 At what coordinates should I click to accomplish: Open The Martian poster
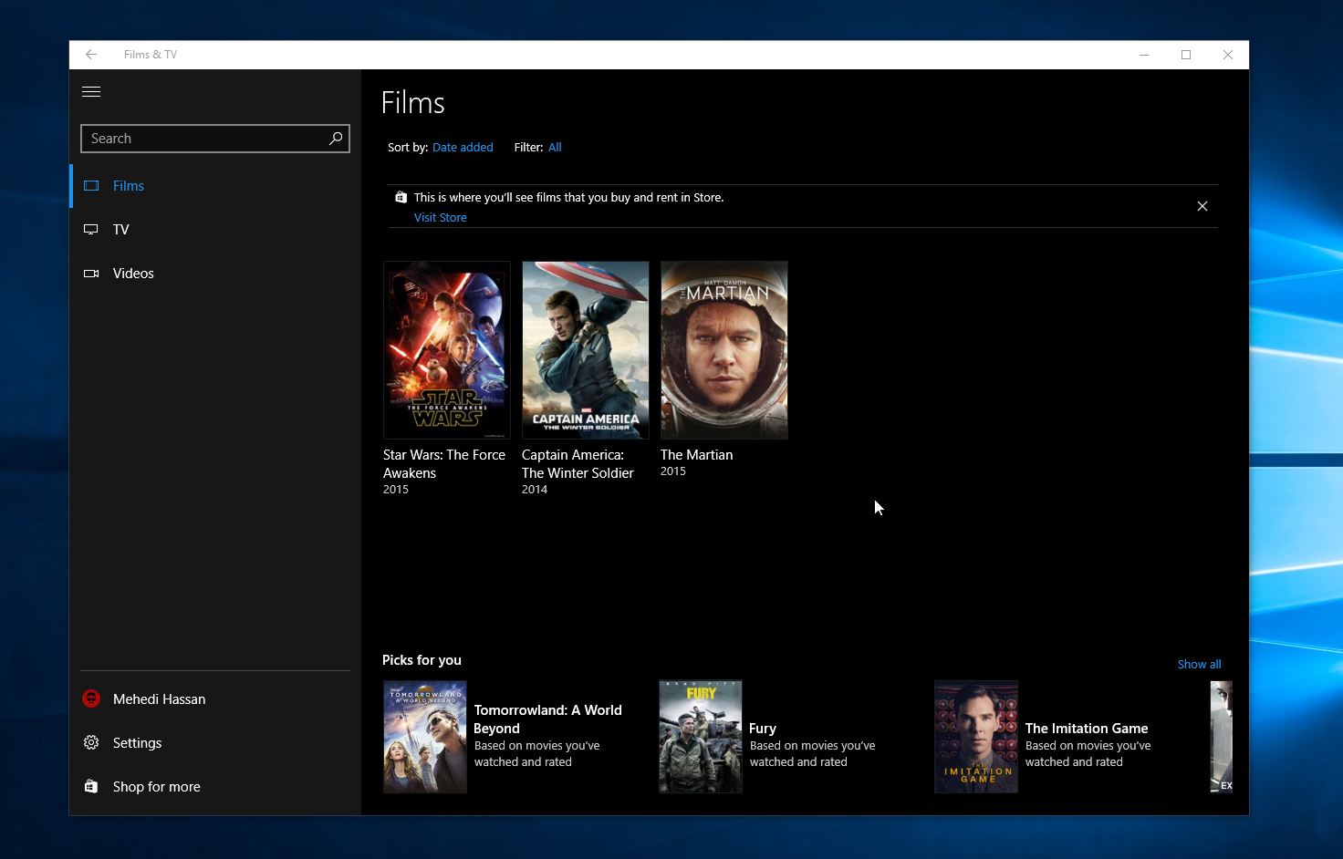(x=724, y=350)
